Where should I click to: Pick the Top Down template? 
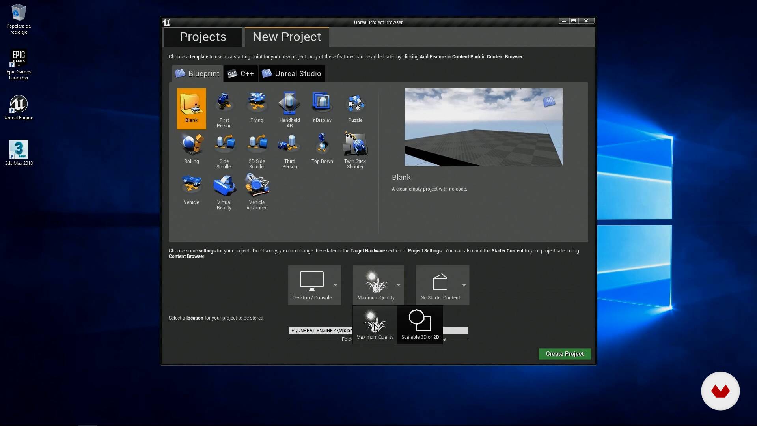[322, 149]
